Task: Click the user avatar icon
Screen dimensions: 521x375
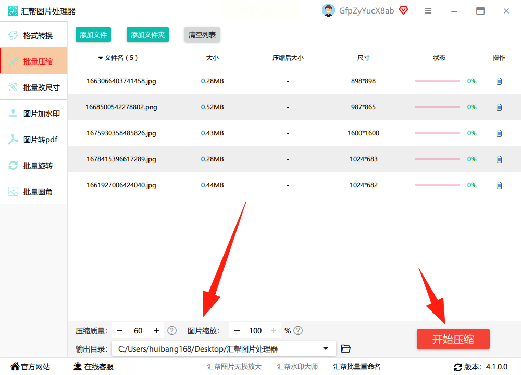Action: pos(328,10)
